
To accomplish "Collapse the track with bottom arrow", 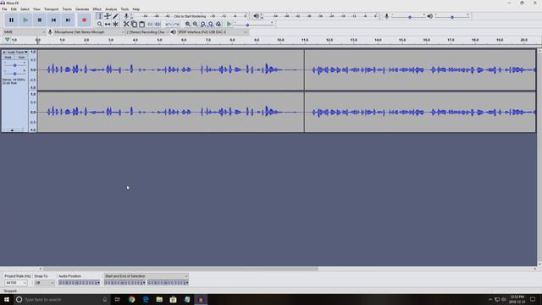I will (12, 130).
